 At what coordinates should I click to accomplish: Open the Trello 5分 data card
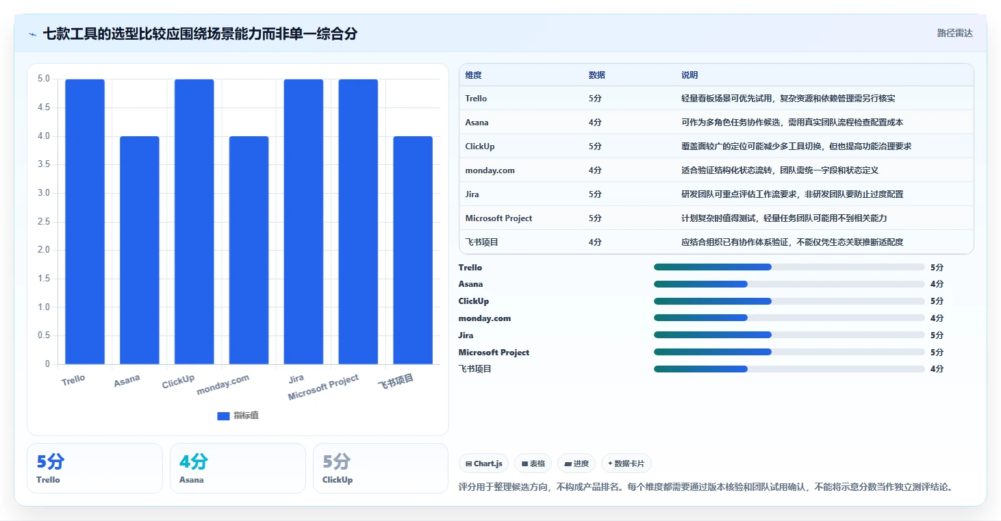tap(94, 468)
